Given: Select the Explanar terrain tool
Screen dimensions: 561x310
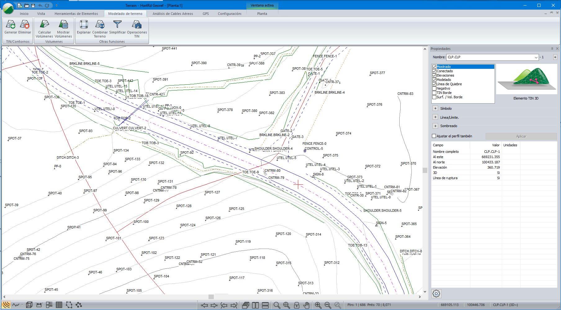Looking at the screenshot, I should tap(83, 25).
